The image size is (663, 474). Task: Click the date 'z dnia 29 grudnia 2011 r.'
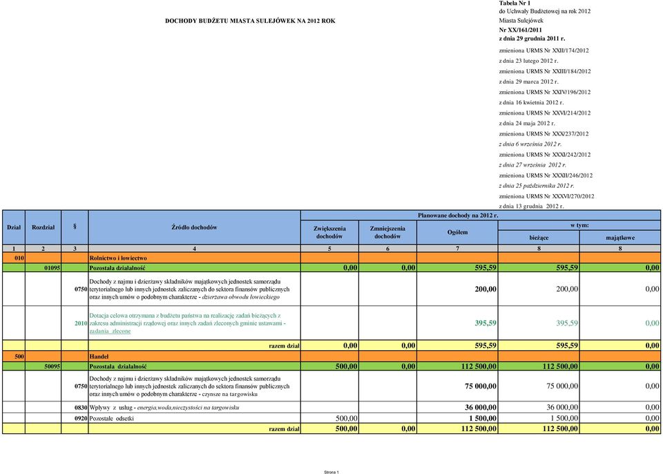[532, 39]
